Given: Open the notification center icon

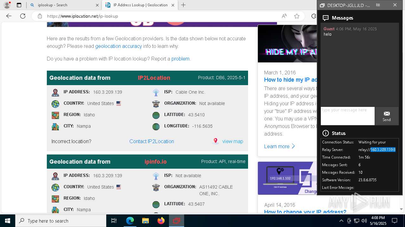Looking at the screenshot, I should pos(395,221).
